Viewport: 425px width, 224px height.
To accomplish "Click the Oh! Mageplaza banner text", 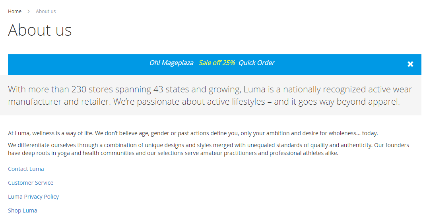I will (171, 63).
